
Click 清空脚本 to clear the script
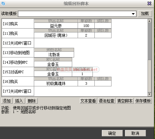(x=125, y=101)
